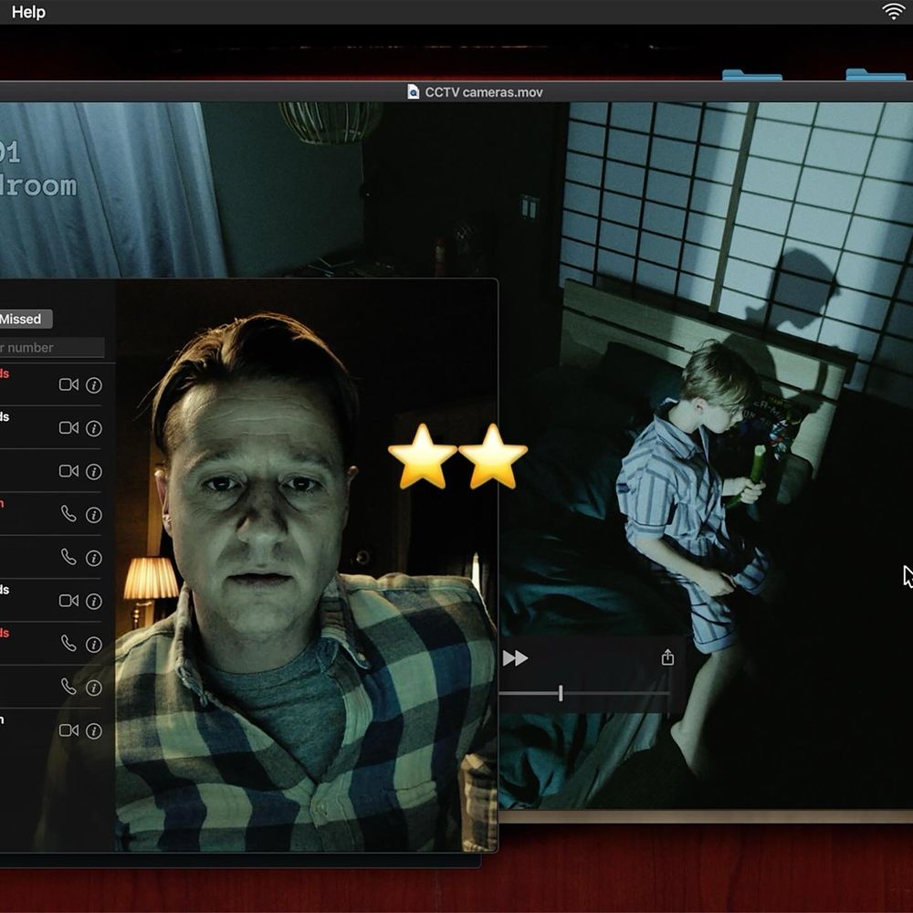Click the CCTV cameras.mov window title
The height and width of the screenshot is (913, 913).
tap(484, 92)
